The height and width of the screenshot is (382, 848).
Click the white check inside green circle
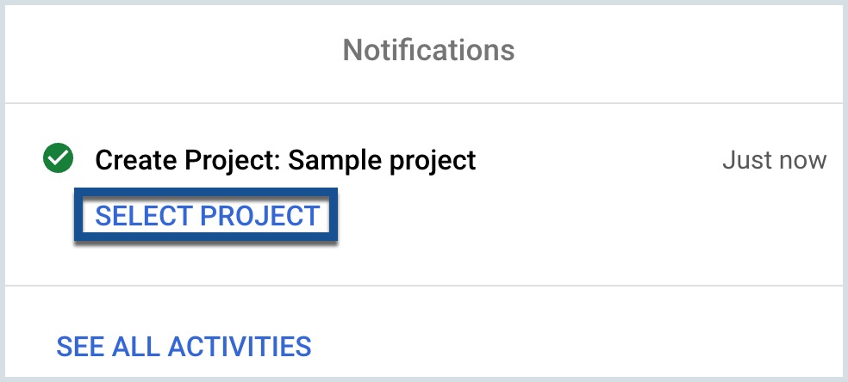pyautogui.click(x=58, y=158)
